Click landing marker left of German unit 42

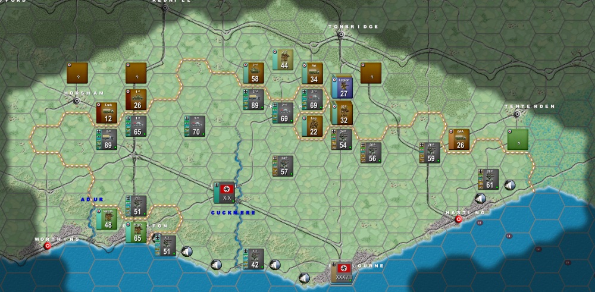(217, 265)
